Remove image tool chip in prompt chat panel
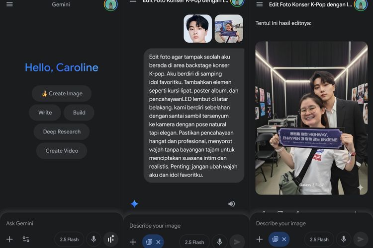Screen dimensions: 373x248 (159, 242)
